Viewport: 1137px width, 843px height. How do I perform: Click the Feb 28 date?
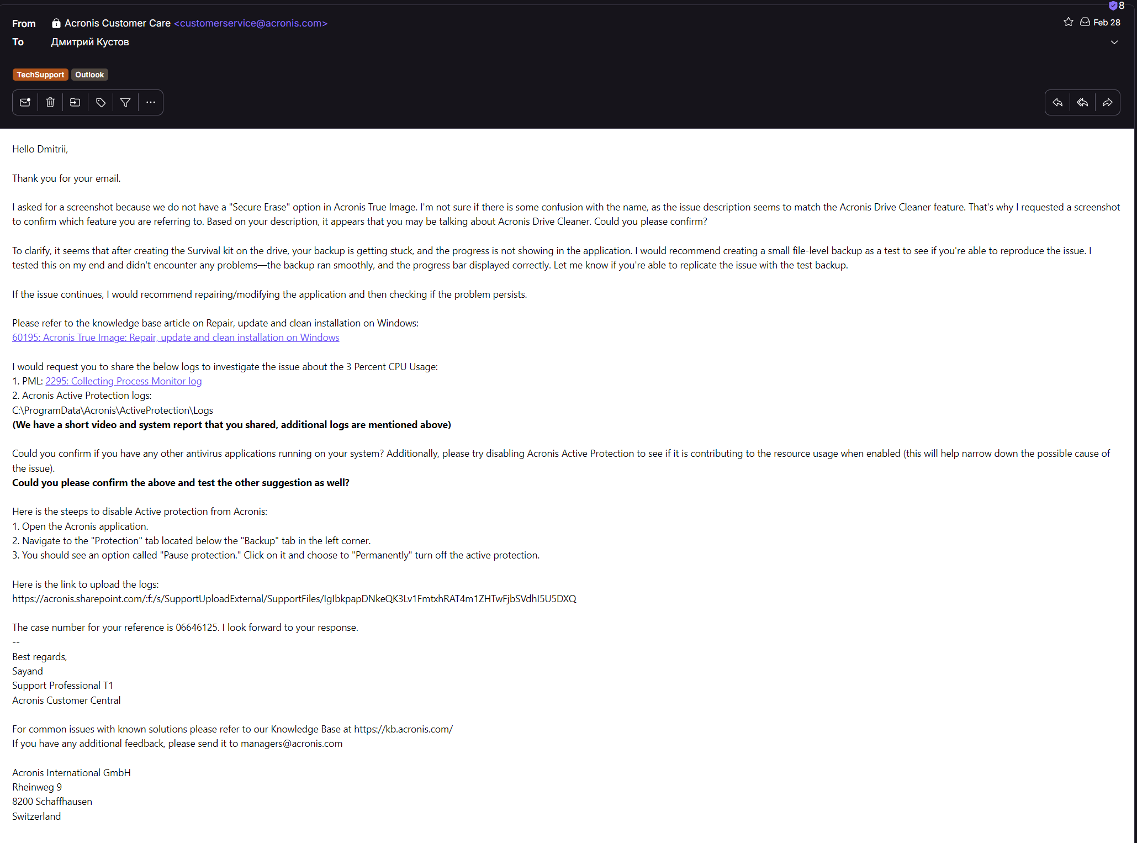(1107, 23)
